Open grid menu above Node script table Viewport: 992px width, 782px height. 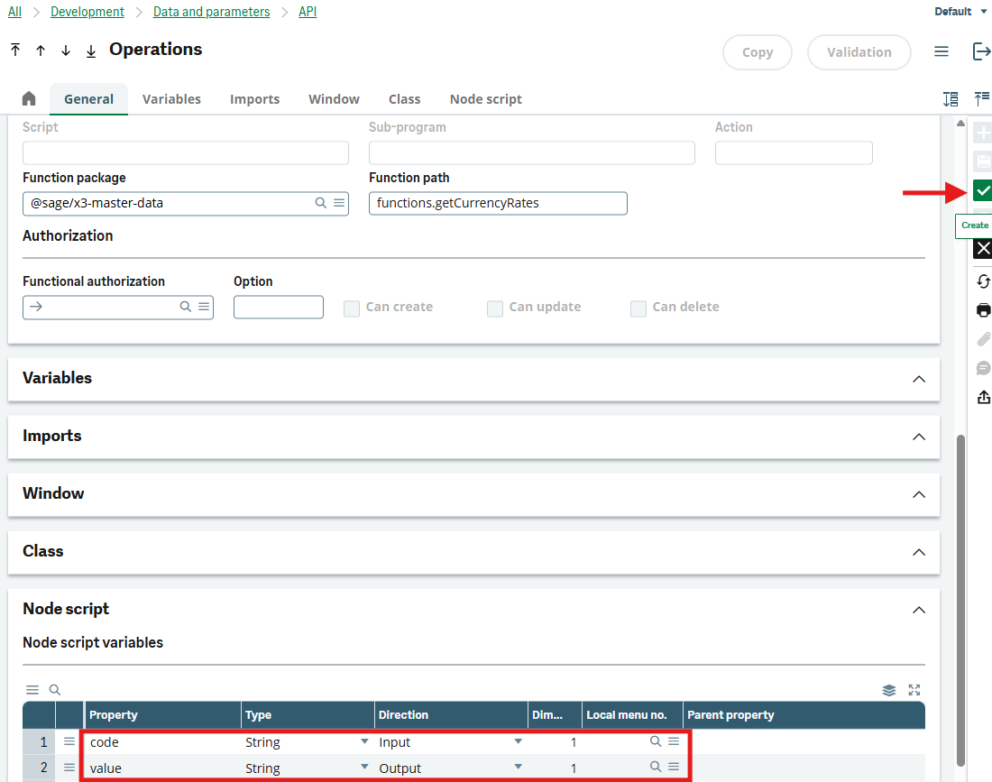(32, 690)
